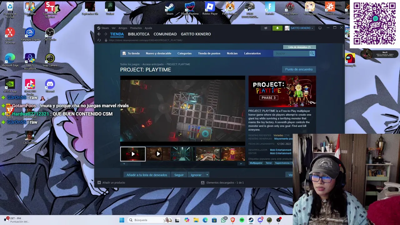400x225 pixels.
Task: Click Laboratorios in store nav
Action: pyautogui.click(x=252, y=53)
